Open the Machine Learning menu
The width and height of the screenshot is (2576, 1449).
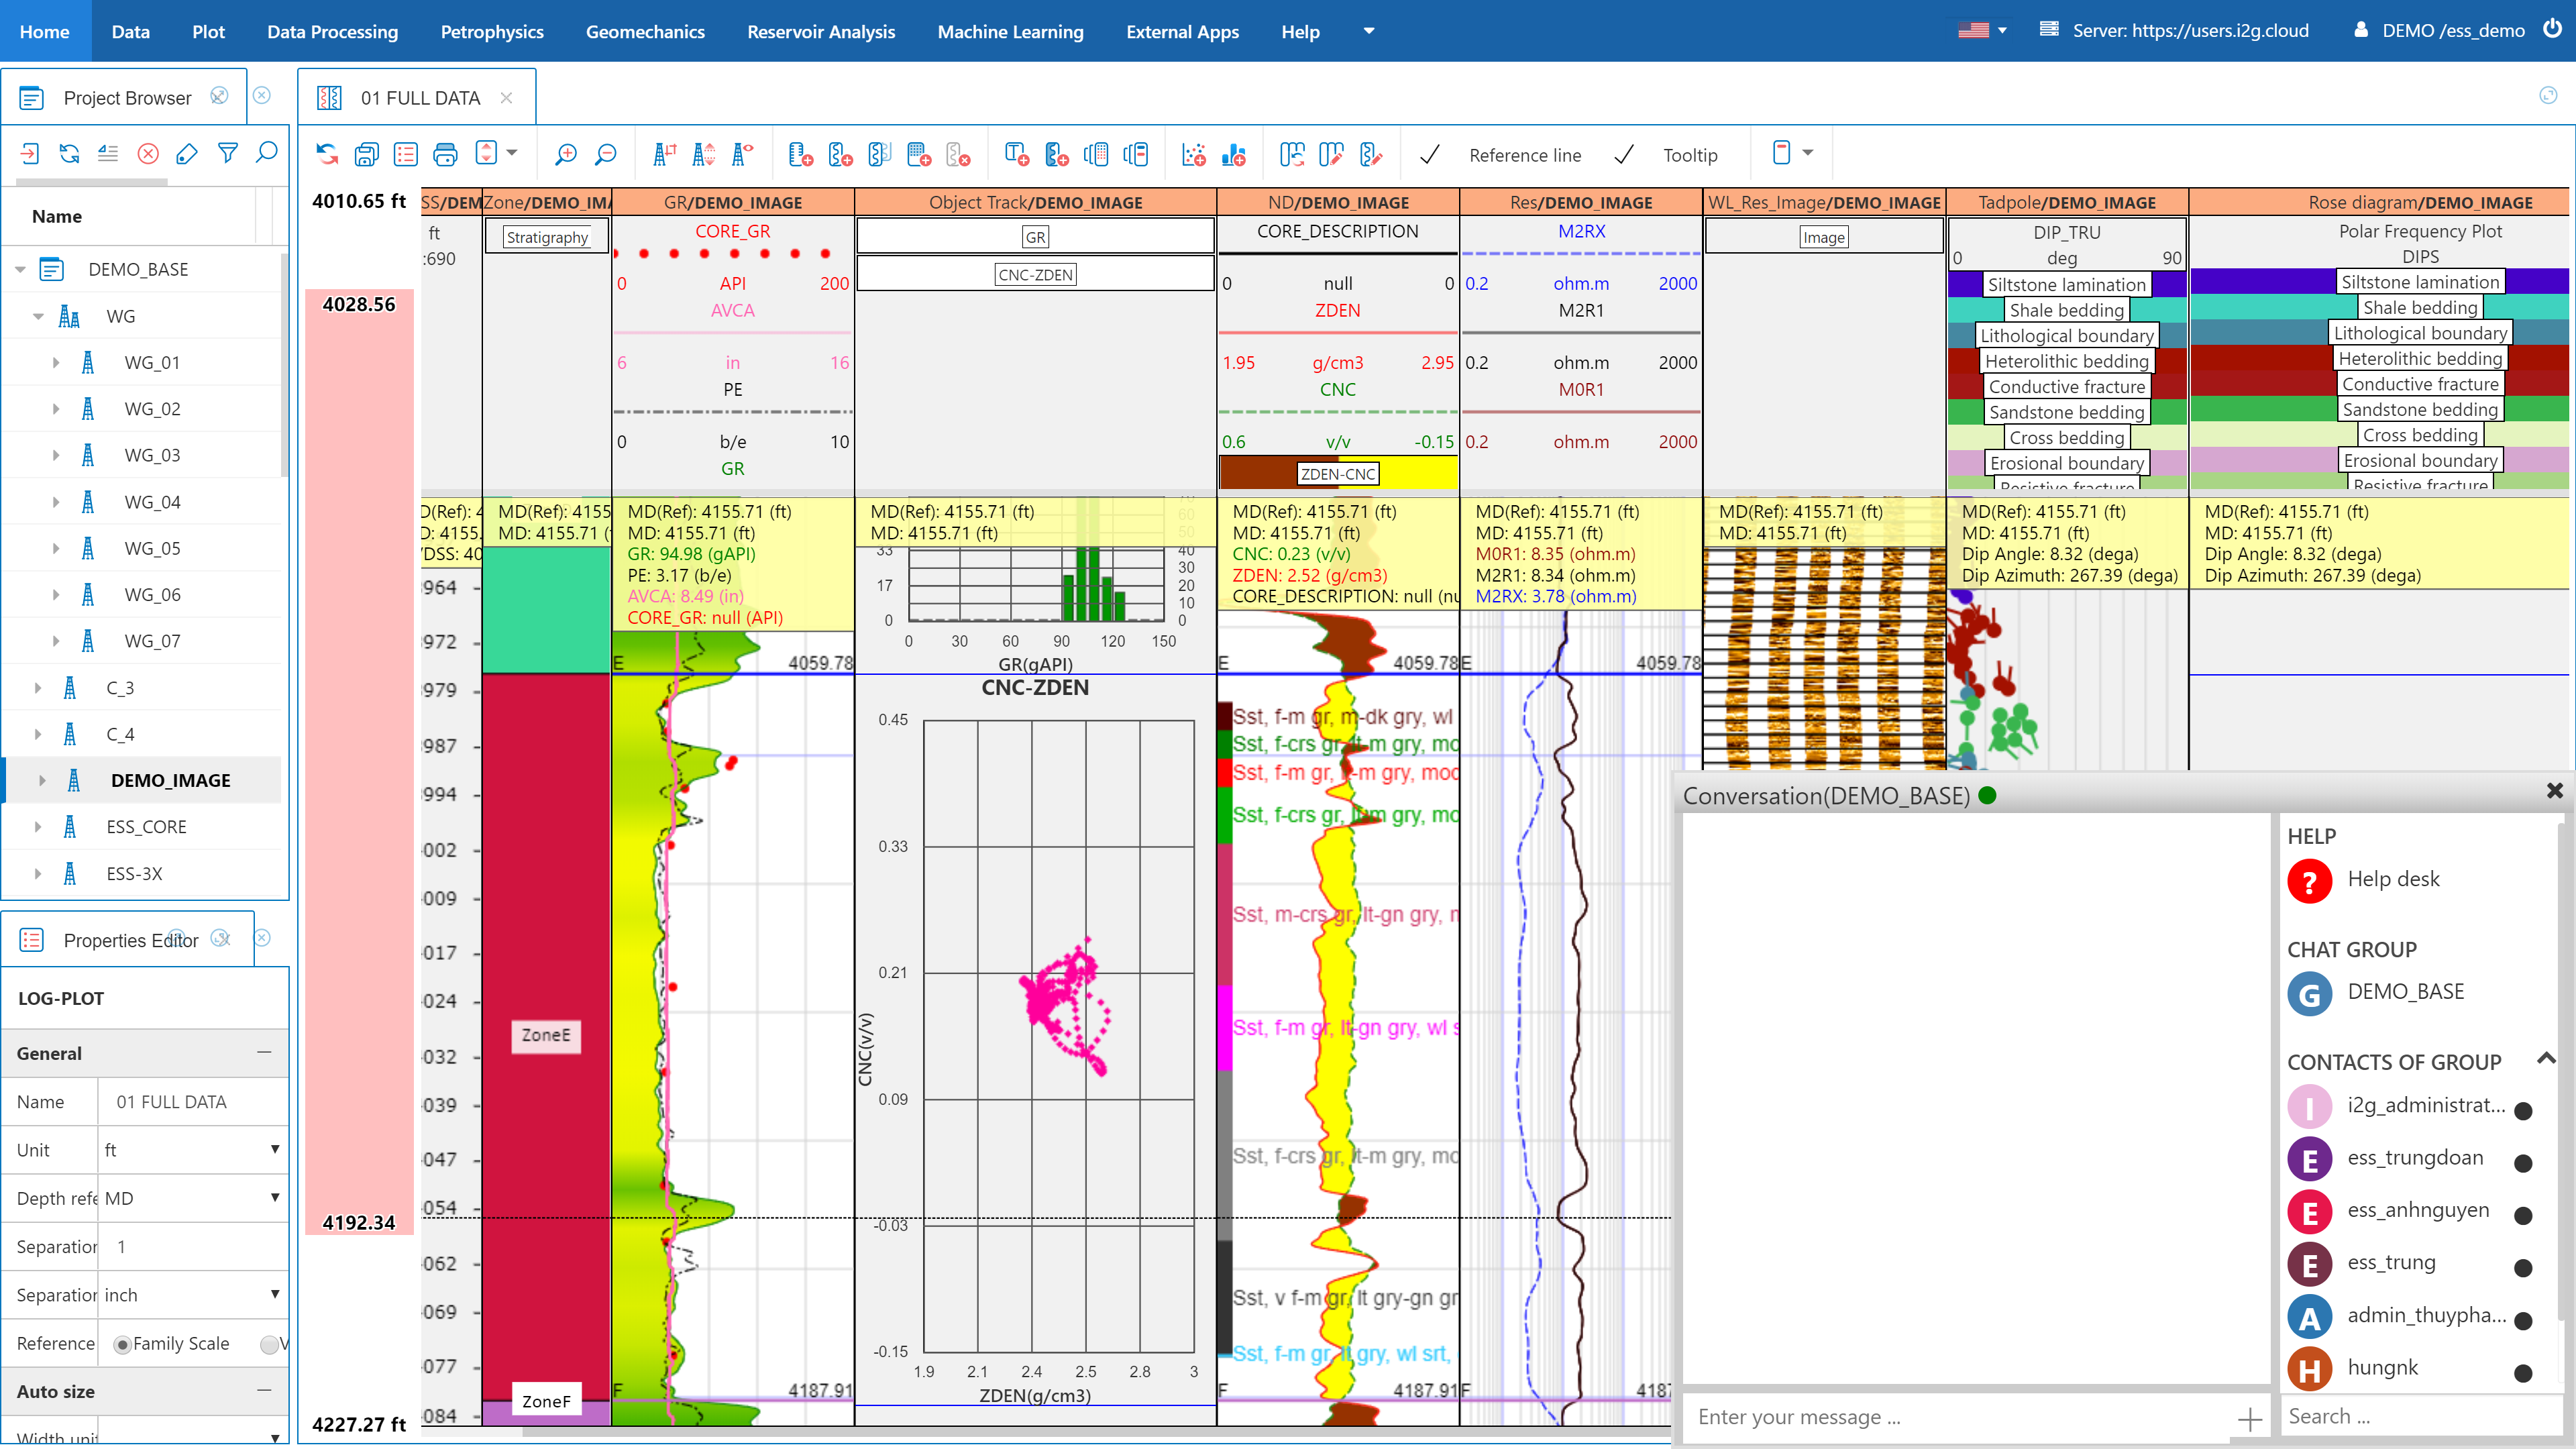click(1010, 31)
